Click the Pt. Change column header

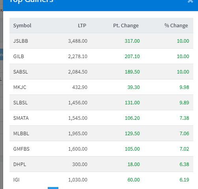[x=126, y=25]
